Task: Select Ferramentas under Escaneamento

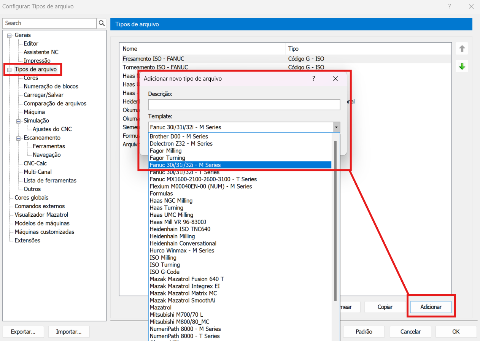Action: (49, 146)
